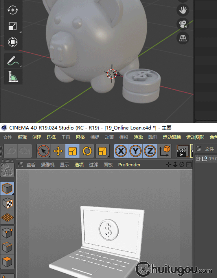The width and height of the screenshot is (217, 278).
Task: Open the 文件 (File) menu
Action: [x=8, y=137]
